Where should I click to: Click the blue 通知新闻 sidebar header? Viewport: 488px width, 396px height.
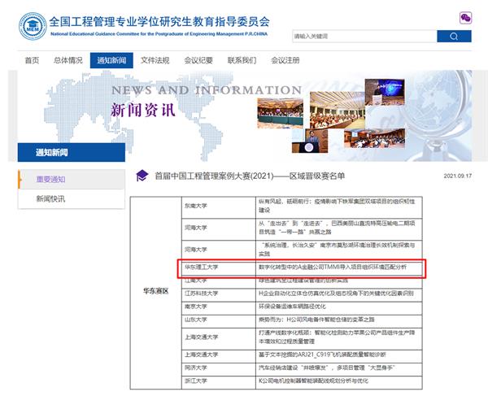coord(72,152)
